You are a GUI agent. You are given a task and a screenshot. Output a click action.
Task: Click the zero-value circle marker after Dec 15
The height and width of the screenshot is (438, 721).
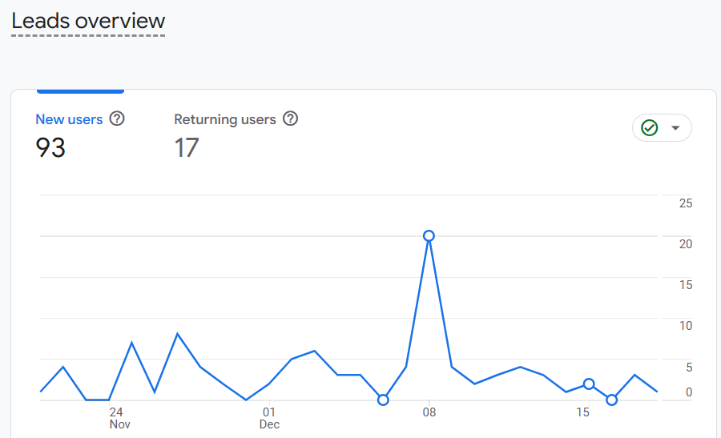(612, 400)
